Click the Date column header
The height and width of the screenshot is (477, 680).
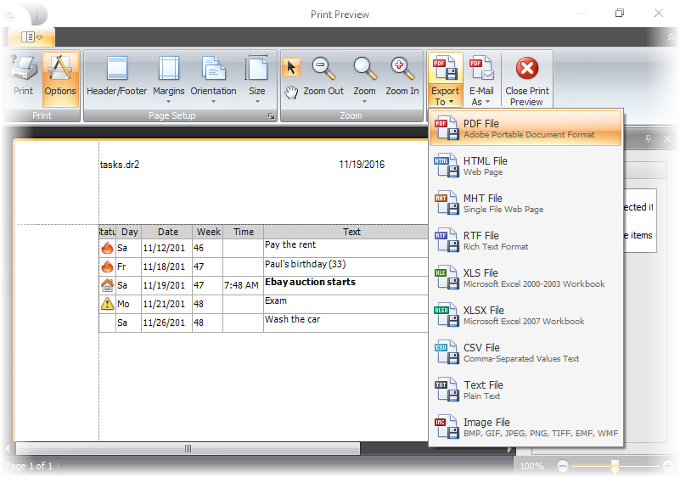(x=167, y=232)
